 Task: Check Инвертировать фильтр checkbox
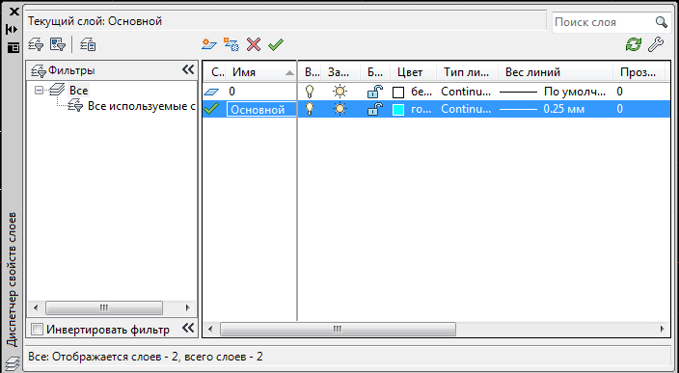38,330
